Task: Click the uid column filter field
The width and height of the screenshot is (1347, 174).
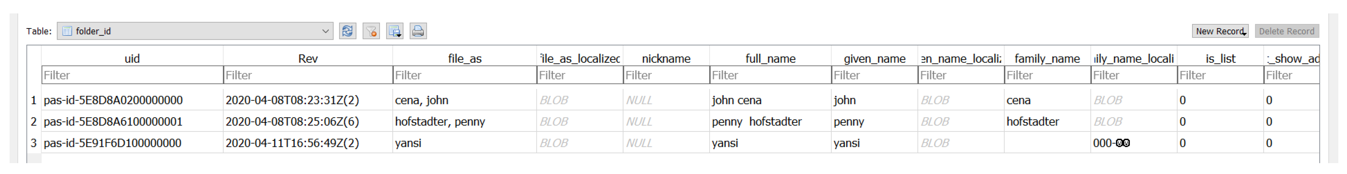Action: pos(132,75)
